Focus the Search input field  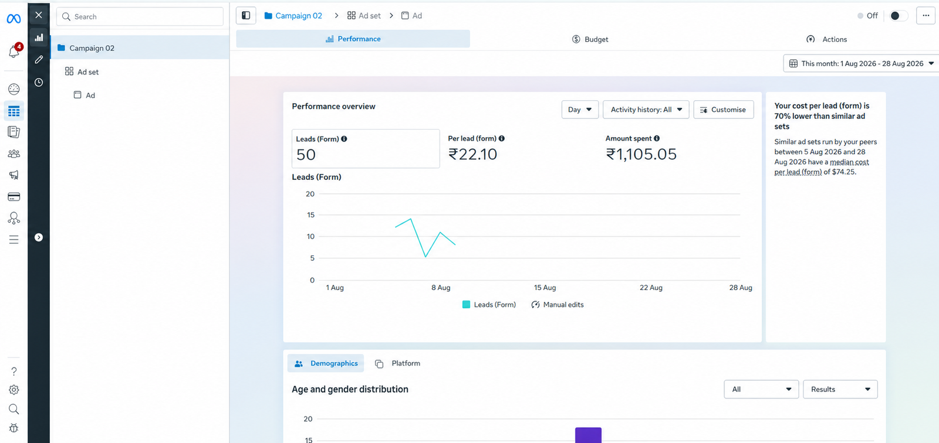click(x=140, y=16)
